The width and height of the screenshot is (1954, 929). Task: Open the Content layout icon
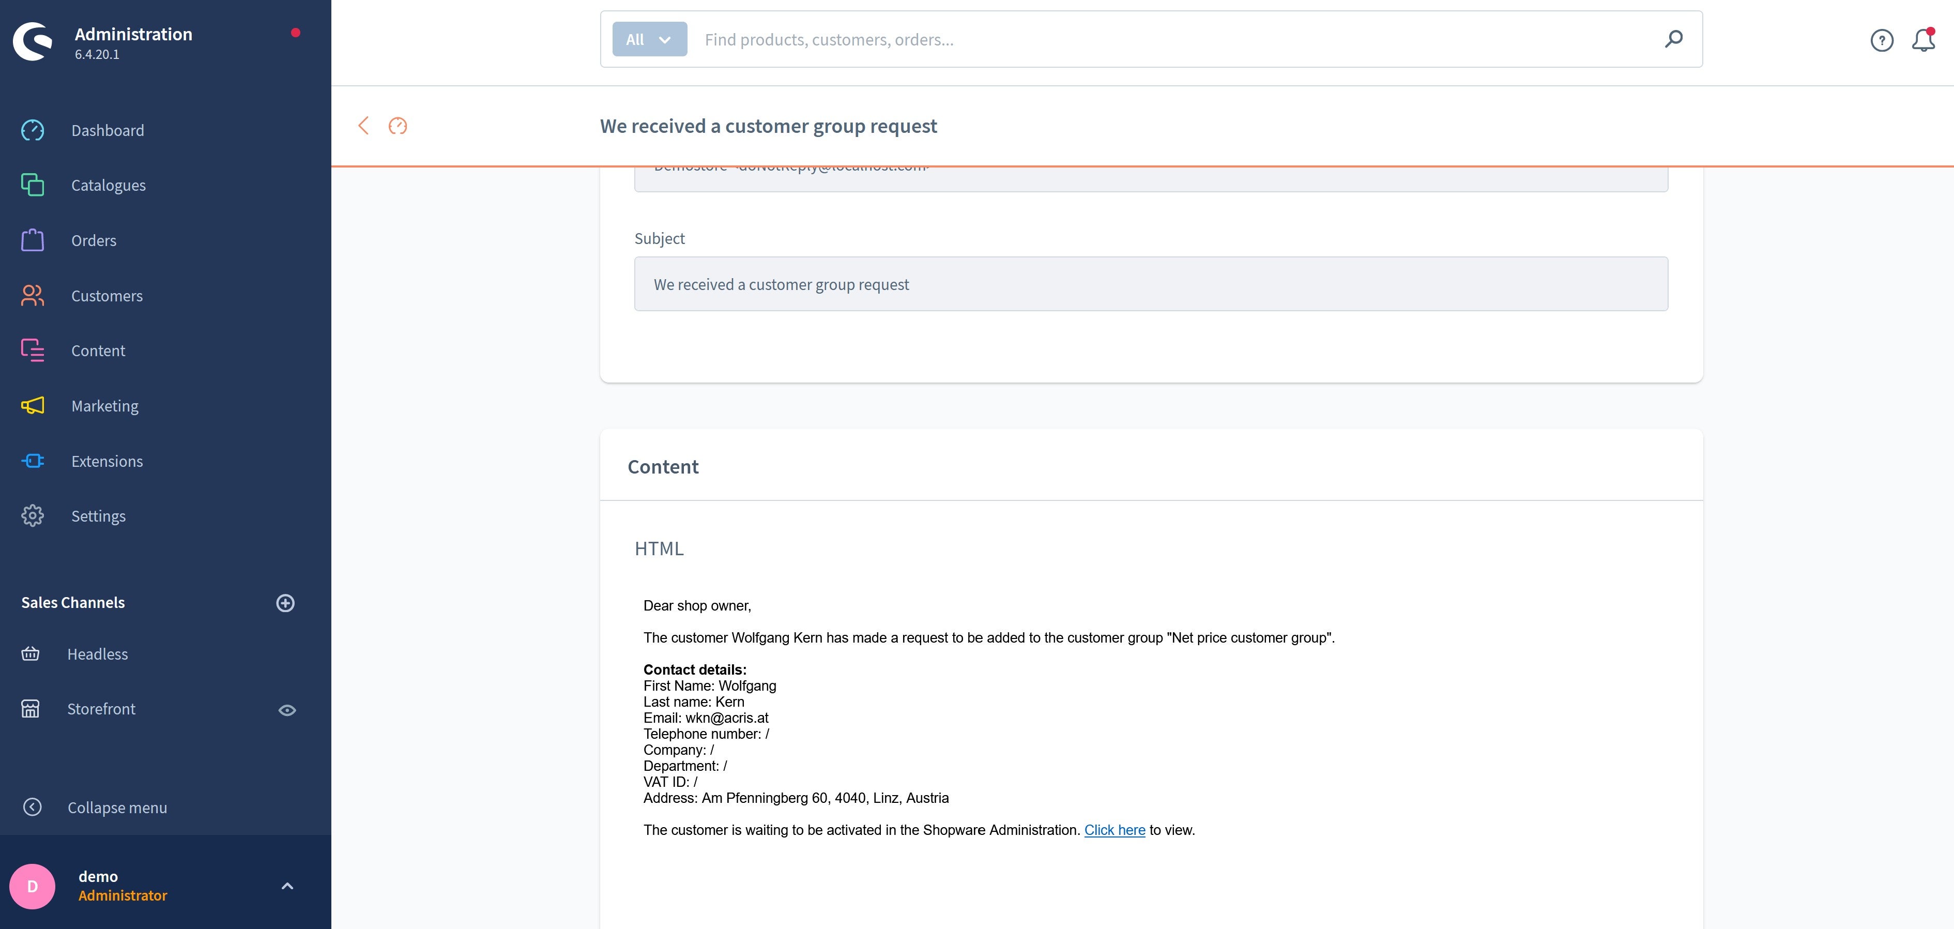(33, 351)
